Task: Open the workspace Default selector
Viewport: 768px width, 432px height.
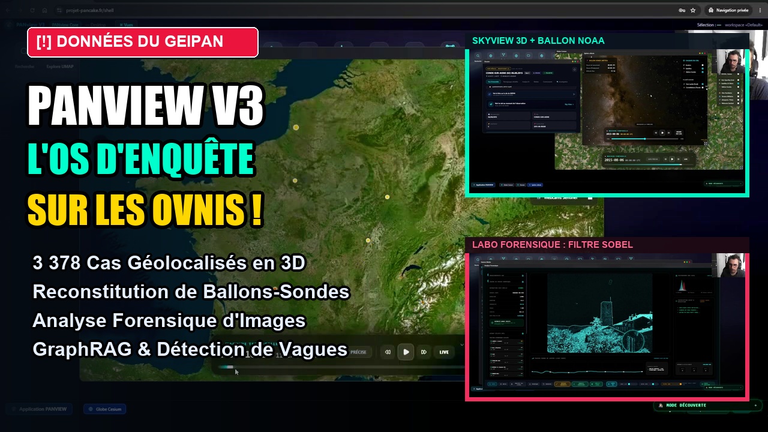Action: (744, 25)
